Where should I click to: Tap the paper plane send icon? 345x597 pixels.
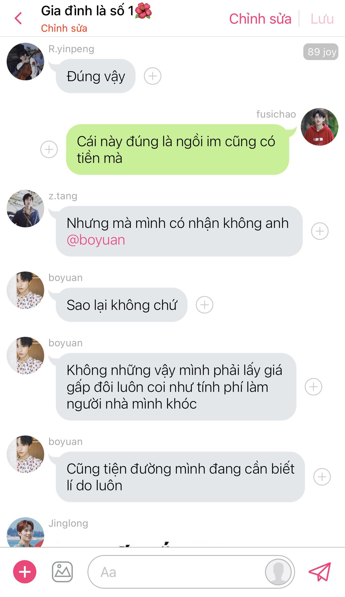pos(320,572)
